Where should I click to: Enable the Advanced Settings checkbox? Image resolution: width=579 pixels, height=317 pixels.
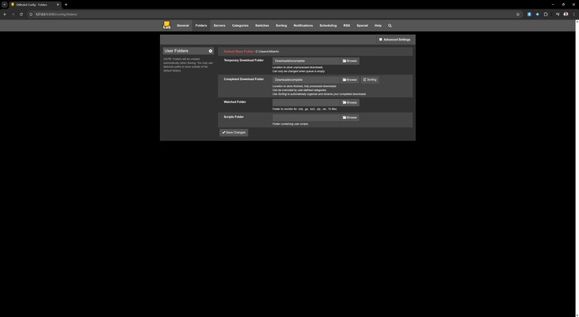[x=381, y=40]
